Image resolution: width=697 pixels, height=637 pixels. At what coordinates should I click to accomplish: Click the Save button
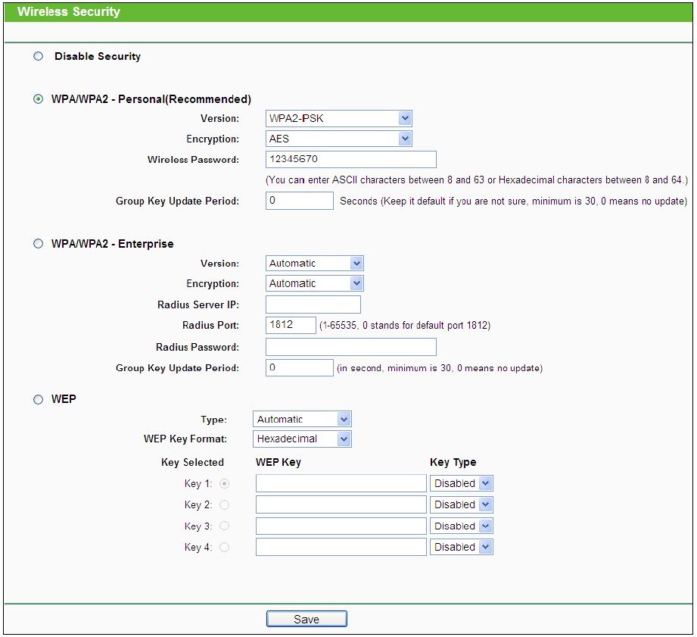(306, 619)
